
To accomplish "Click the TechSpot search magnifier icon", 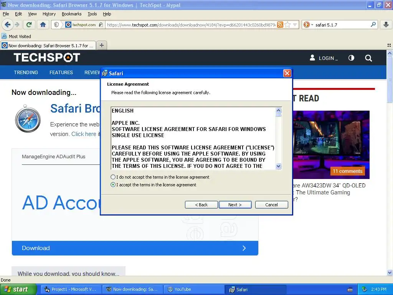I will (368, 58).
